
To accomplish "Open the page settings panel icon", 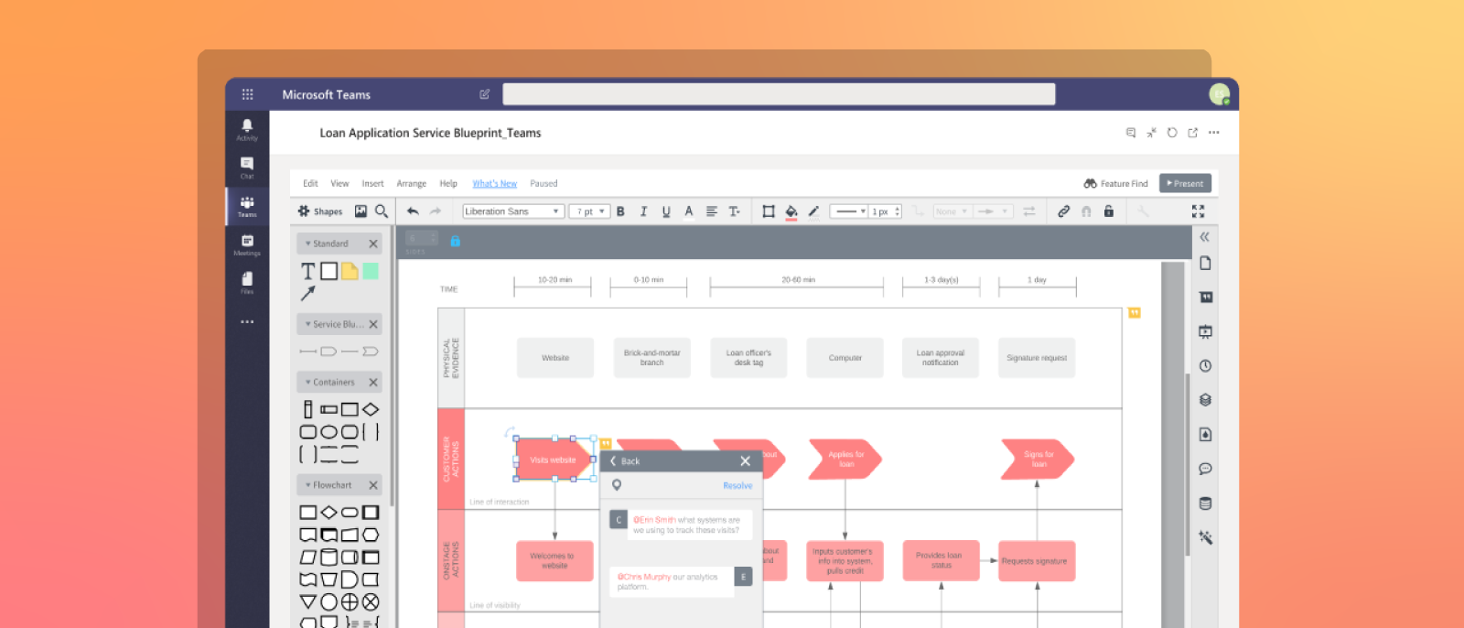I will pyautogui.click(x=1205, y=263).
